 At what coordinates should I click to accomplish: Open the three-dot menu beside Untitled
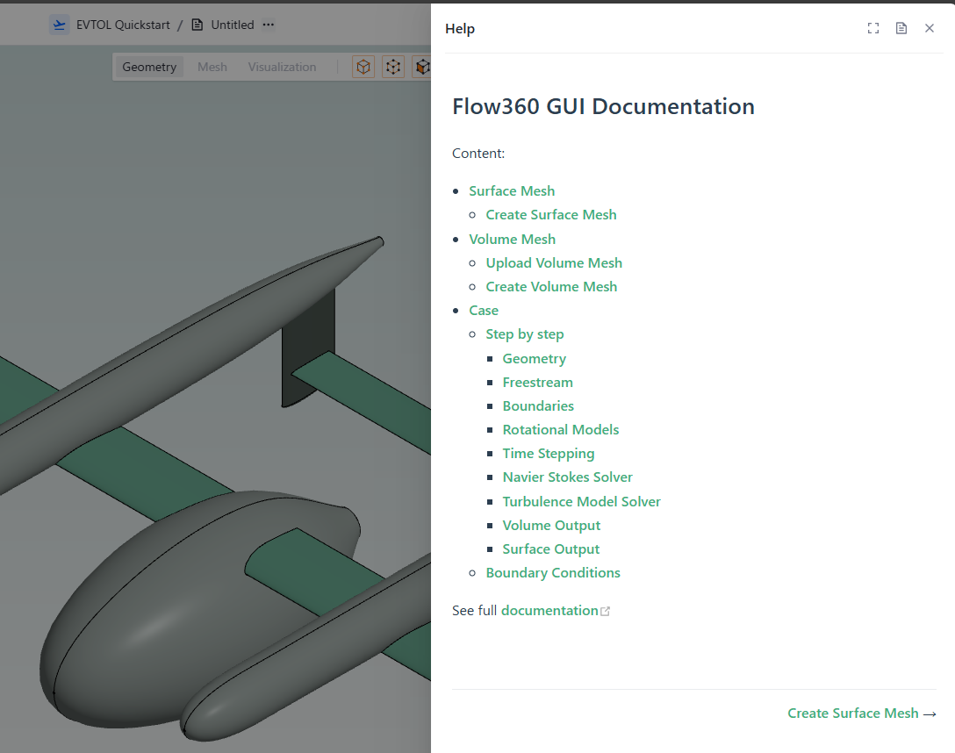point(269,25)
